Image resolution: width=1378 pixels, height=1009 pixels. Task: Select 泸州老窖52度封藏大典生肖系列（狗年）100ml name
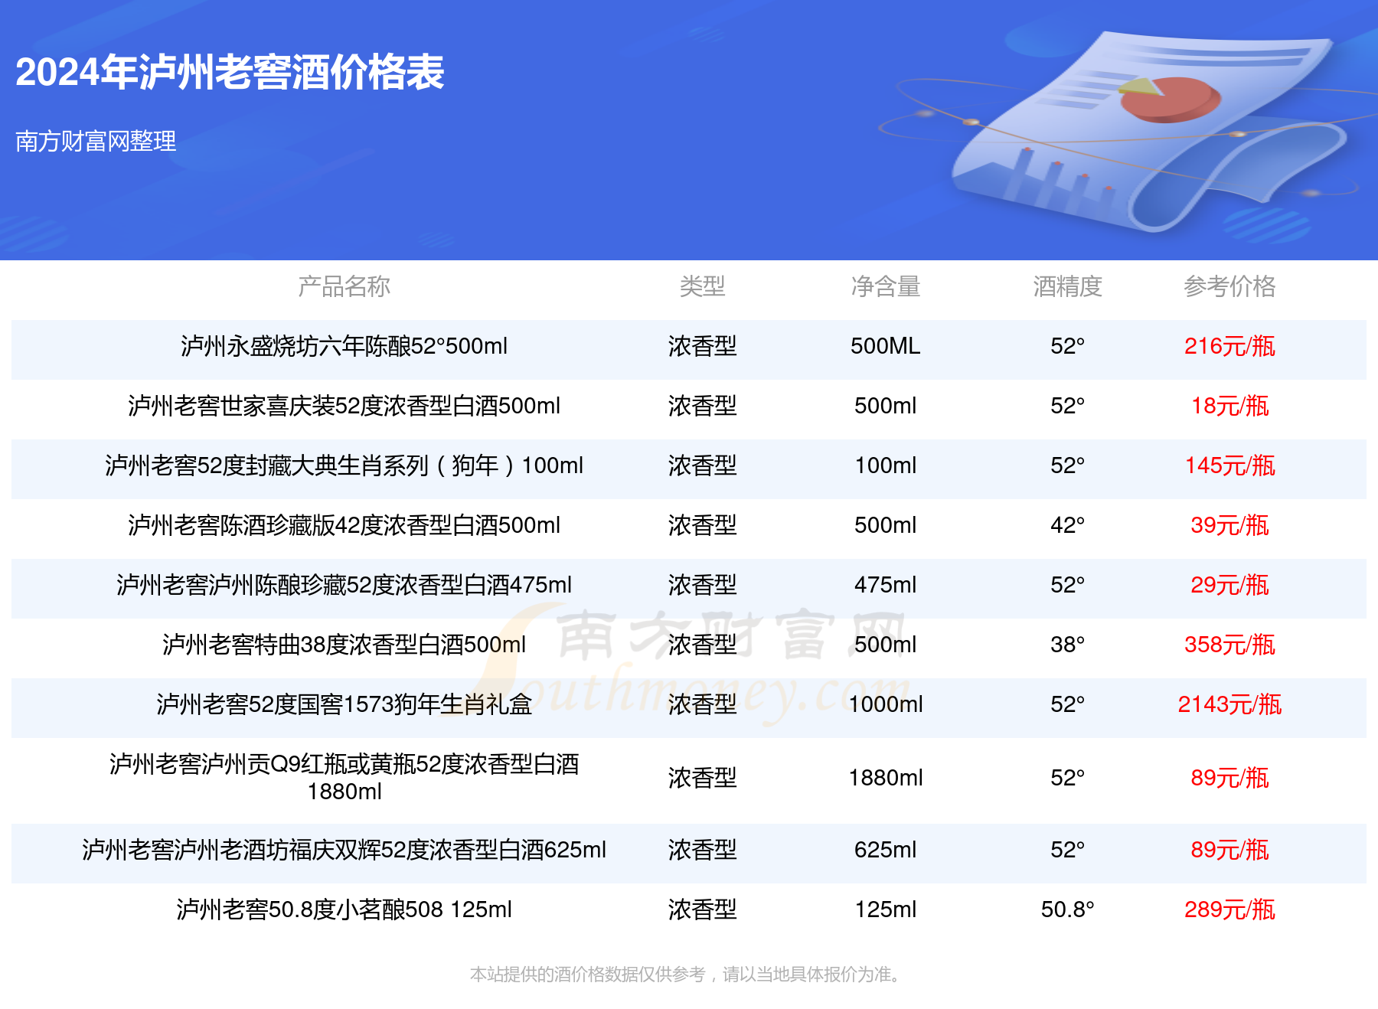coord(344,465)
